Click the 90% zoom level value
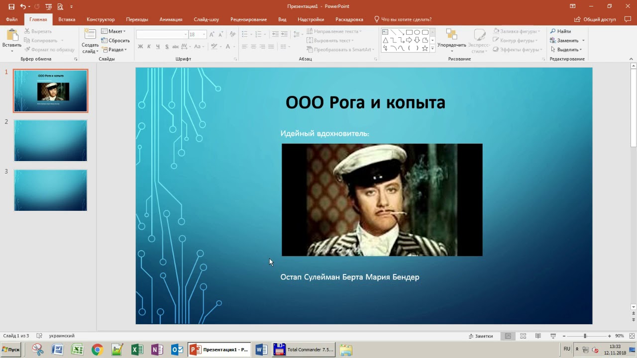 tap(620, 336)
